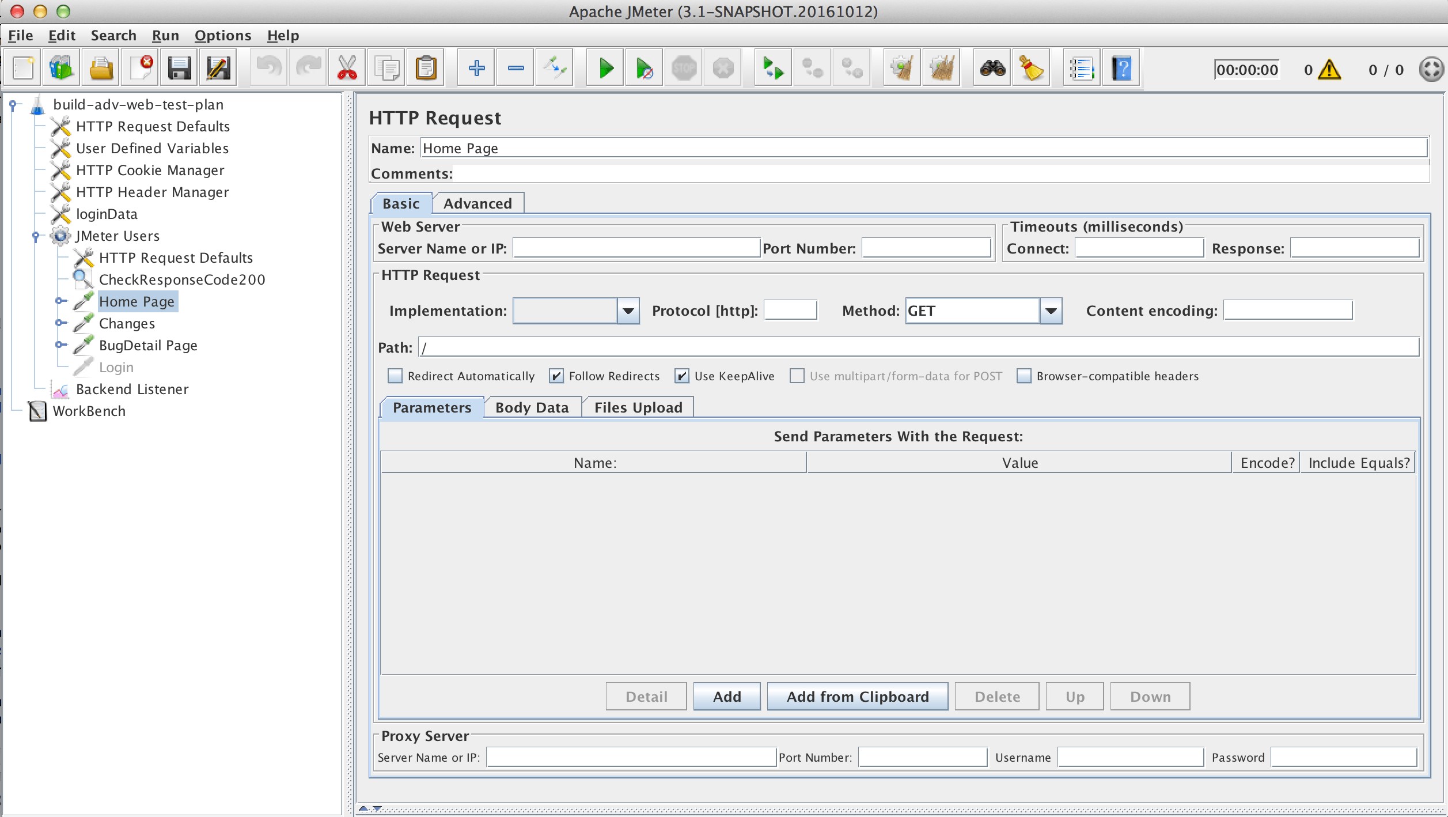Open templates using the book icon
The height and width of the screenshot is (817, 1448).
[x=60, y=67]
